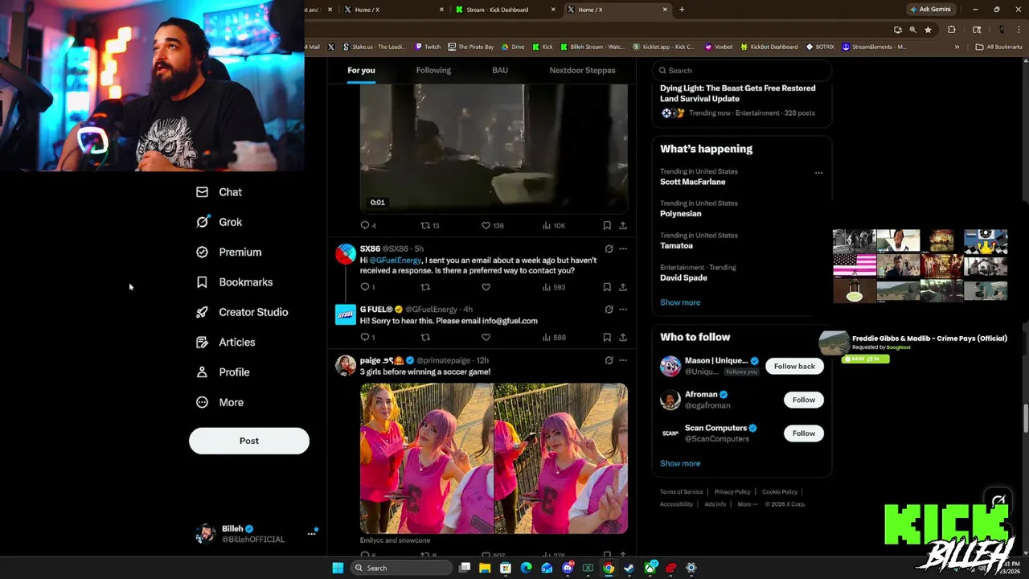Open a new browser tab

682,10
